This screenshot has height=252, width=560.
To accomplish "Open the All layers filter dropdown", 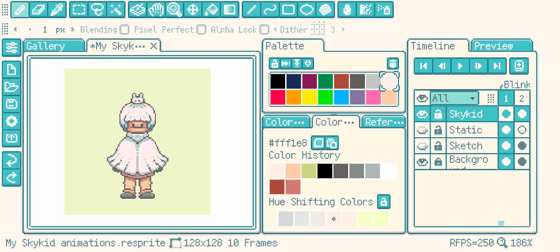I will pyautogui.click(x=454, y=98).
